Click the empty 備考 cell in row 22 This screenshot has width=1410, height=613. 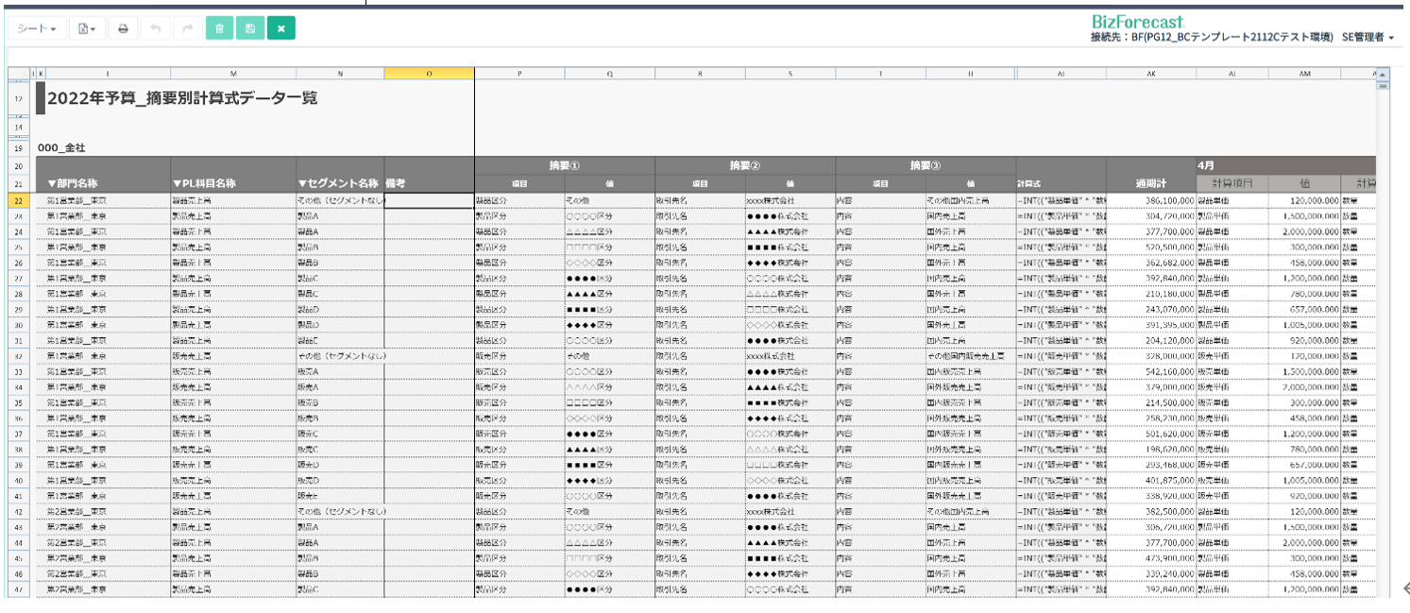coord(429,201)
